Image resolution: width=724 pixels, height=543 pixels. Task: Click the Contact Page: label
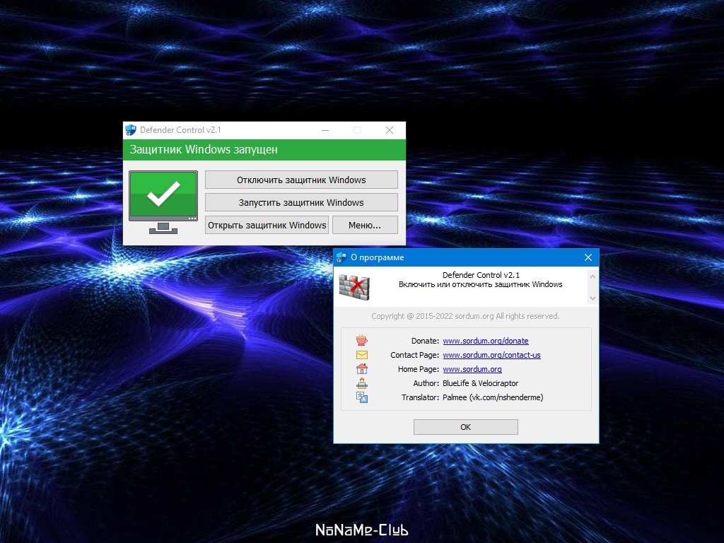414,355
